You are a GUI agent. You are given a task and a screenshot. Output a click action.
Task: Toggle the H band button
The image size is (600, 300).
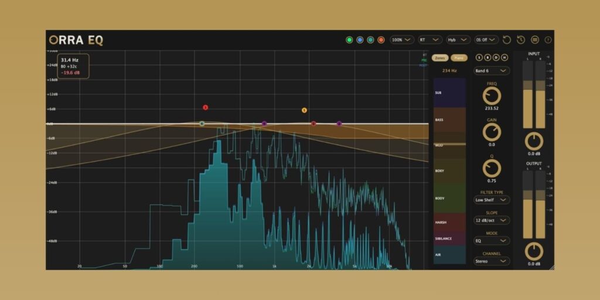[x=504, y=58]
